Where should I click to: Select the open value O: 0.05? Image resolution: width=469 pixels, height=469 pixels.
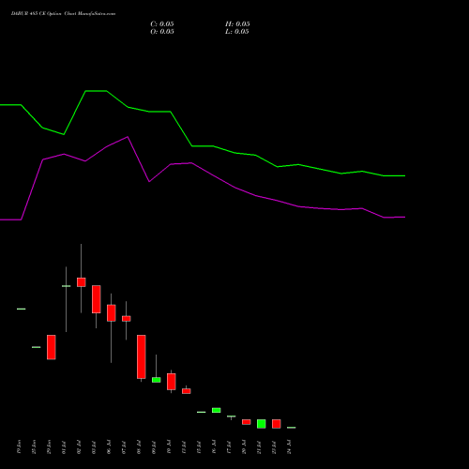pyautogui.click(x=162, y=32)
